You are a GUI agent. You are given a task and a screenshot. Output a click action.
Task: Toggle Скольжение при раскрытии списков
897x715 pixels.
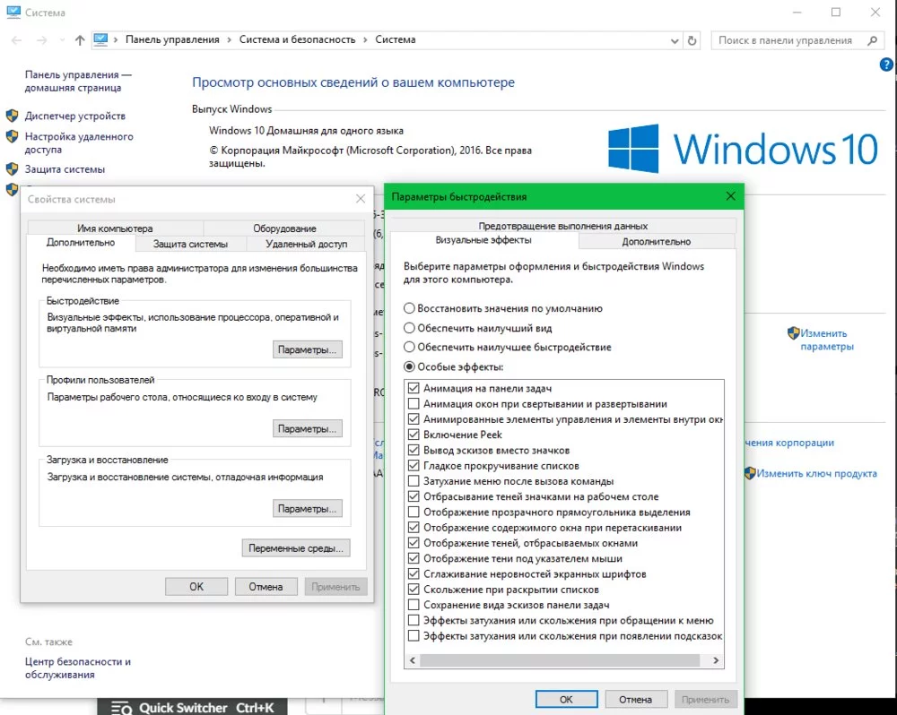(414, 589)
